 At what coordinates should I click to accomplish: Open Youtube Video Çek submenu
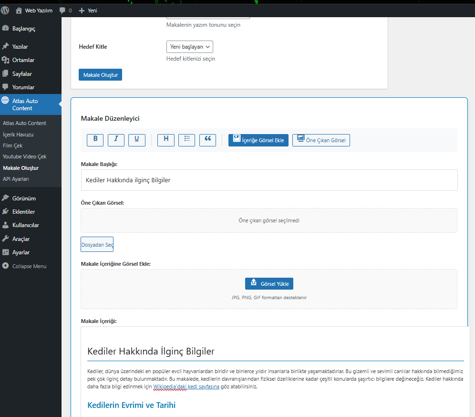coord(24,156)
